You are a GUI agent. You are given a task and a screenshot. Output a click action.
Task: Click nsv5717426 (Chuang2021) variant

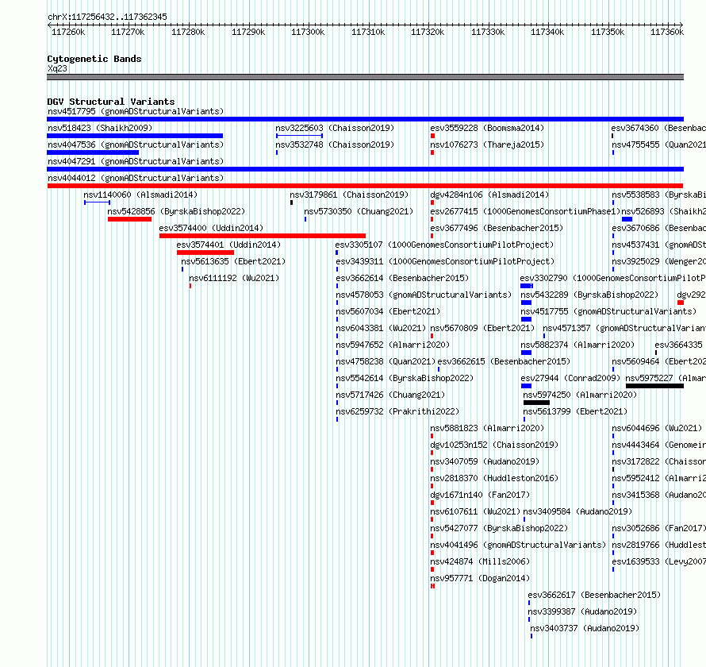(x=390, y=395)
